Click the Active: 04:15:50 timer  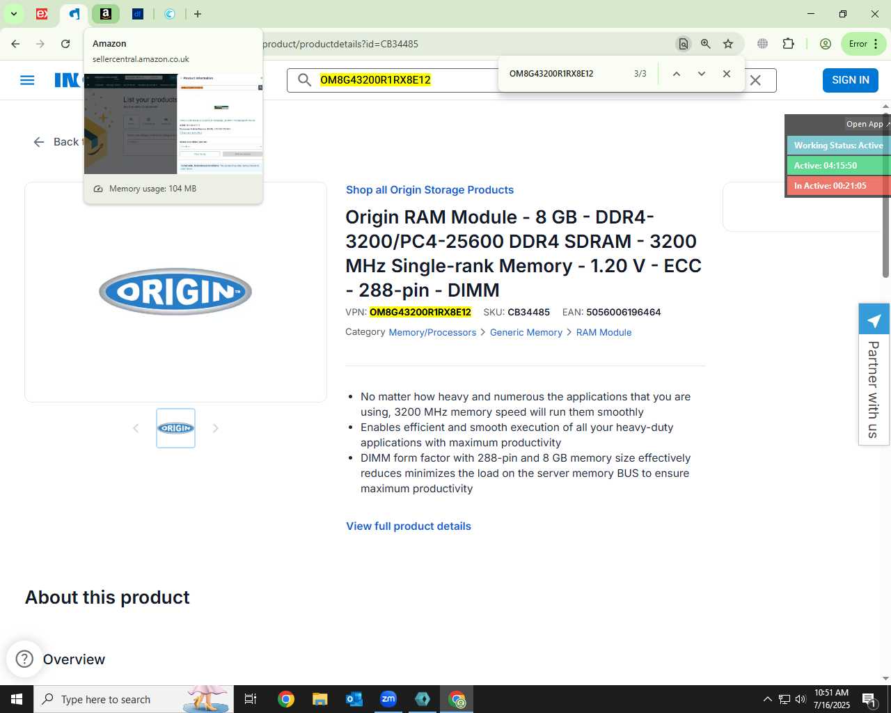pyautogui.click(x=838, y=166)
